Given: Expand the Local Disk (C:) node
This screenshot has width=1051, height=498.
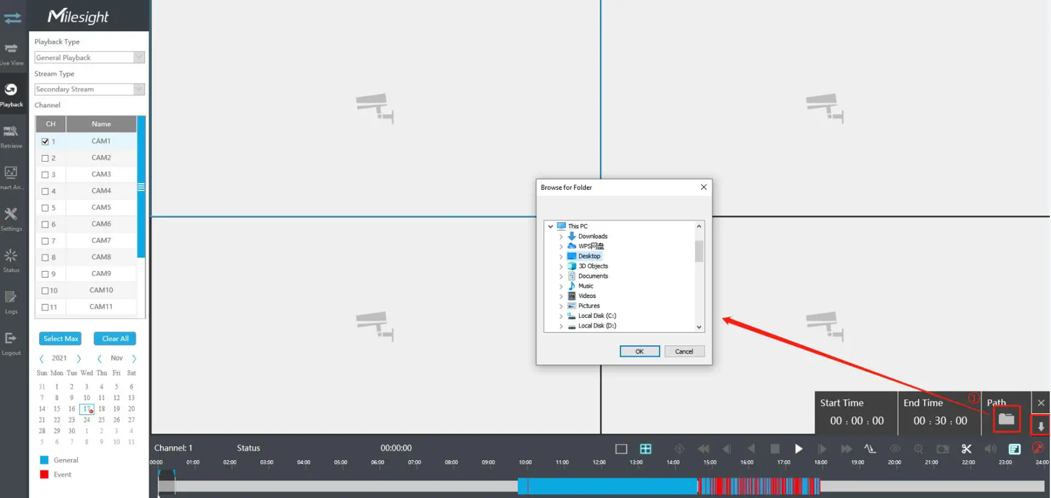Looking at the screenshot, I should 561,316.
